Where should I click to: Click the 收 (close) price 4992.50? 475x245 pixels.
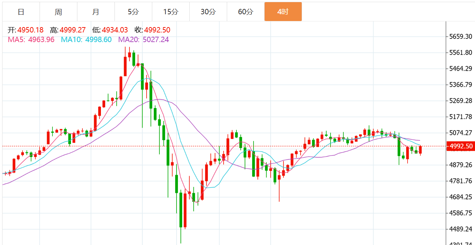157,30
